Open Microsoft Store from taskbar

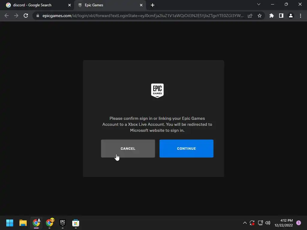pos(76,223)
